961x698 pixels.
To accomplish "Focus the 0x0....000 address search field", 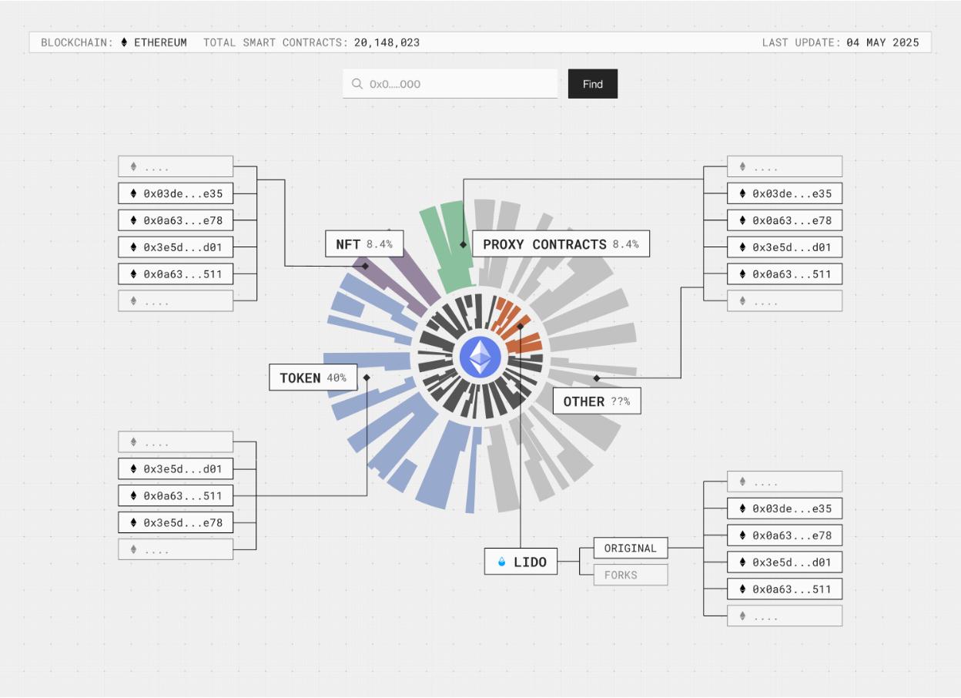I will [450, 84].
